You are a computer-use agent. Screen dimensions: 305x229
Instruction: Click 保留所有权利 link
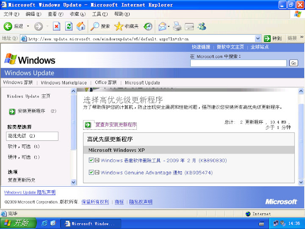point(95,202)
